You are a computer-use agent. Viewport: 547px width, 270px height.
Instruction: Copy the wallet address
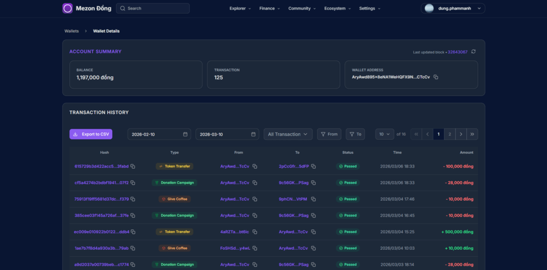(x=436, y=77)
